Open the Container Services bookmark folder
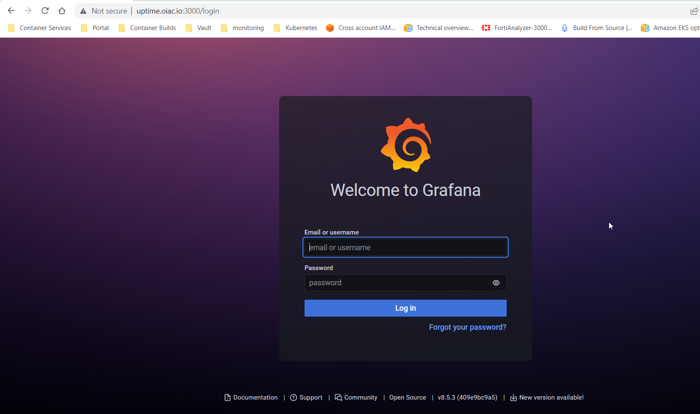Screen dimensions: 700x414 pyautogui.click(x=40, y=28)
